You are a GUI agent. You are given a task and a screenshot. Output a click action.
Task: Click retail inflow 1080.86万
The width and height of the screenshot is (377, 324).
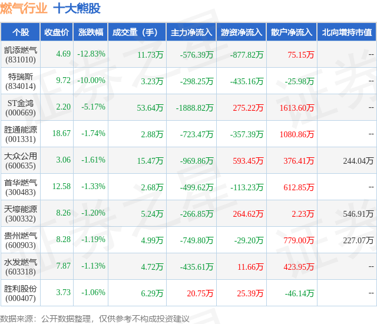[x=297, y=134]
